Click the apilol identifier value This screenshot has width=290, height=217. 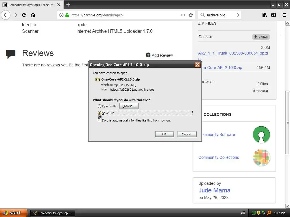[82, 25]
